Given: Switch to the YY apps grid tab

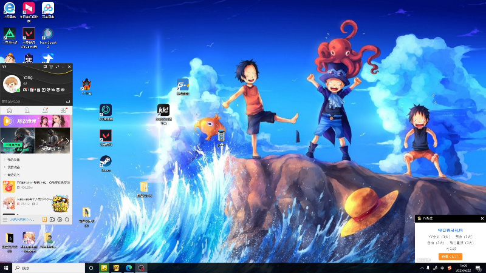Looking at the screenshot, I should (x=64, y=110).
